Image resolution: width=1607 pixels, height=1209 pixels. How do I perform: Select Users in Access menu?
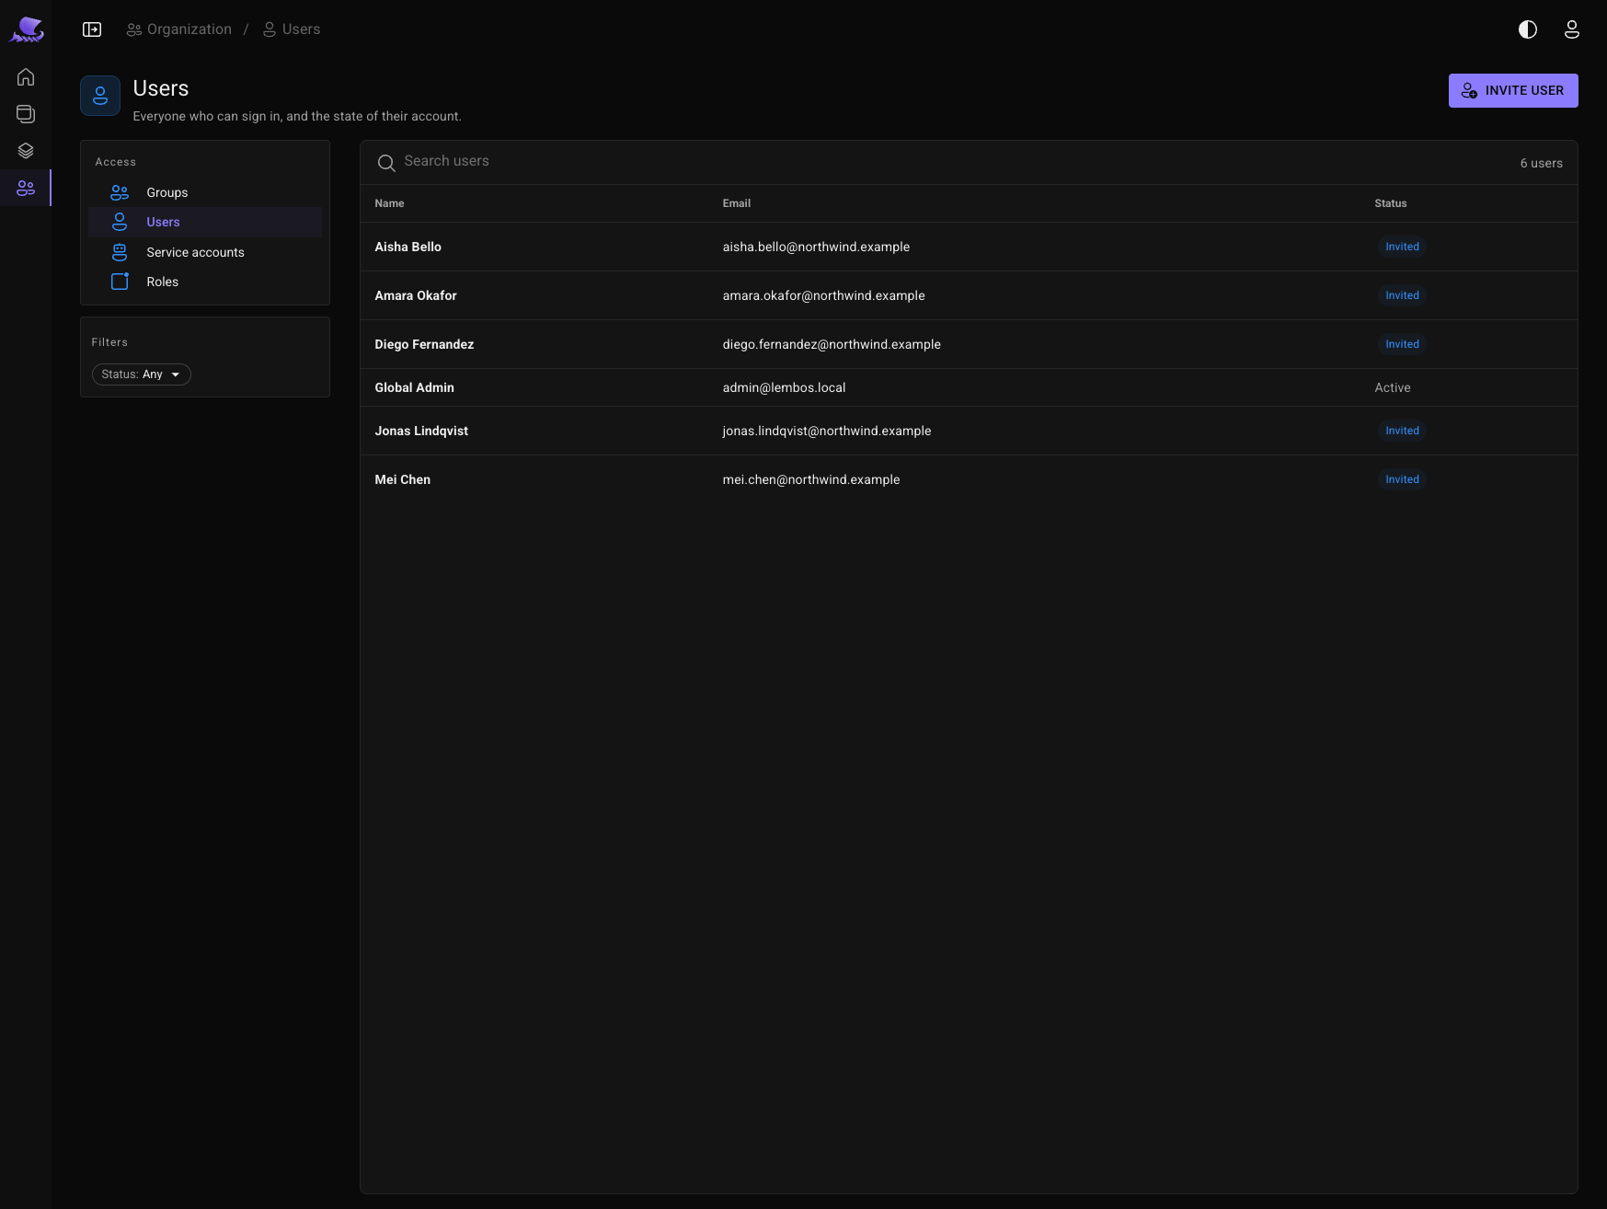click(205, 222)
